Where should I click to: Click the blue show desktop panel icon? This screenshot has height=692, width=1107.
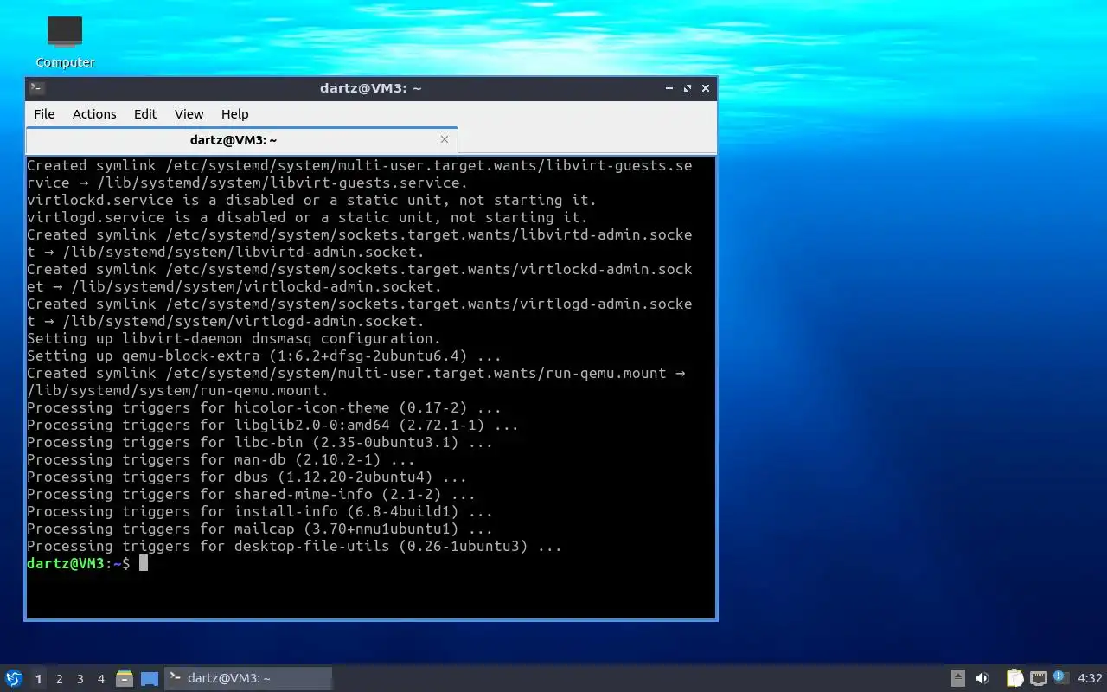pyautogui.click(x=150, y=679)
